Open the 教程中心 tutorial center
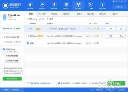Screen dimensions: 128x92 tap(102, 6)
